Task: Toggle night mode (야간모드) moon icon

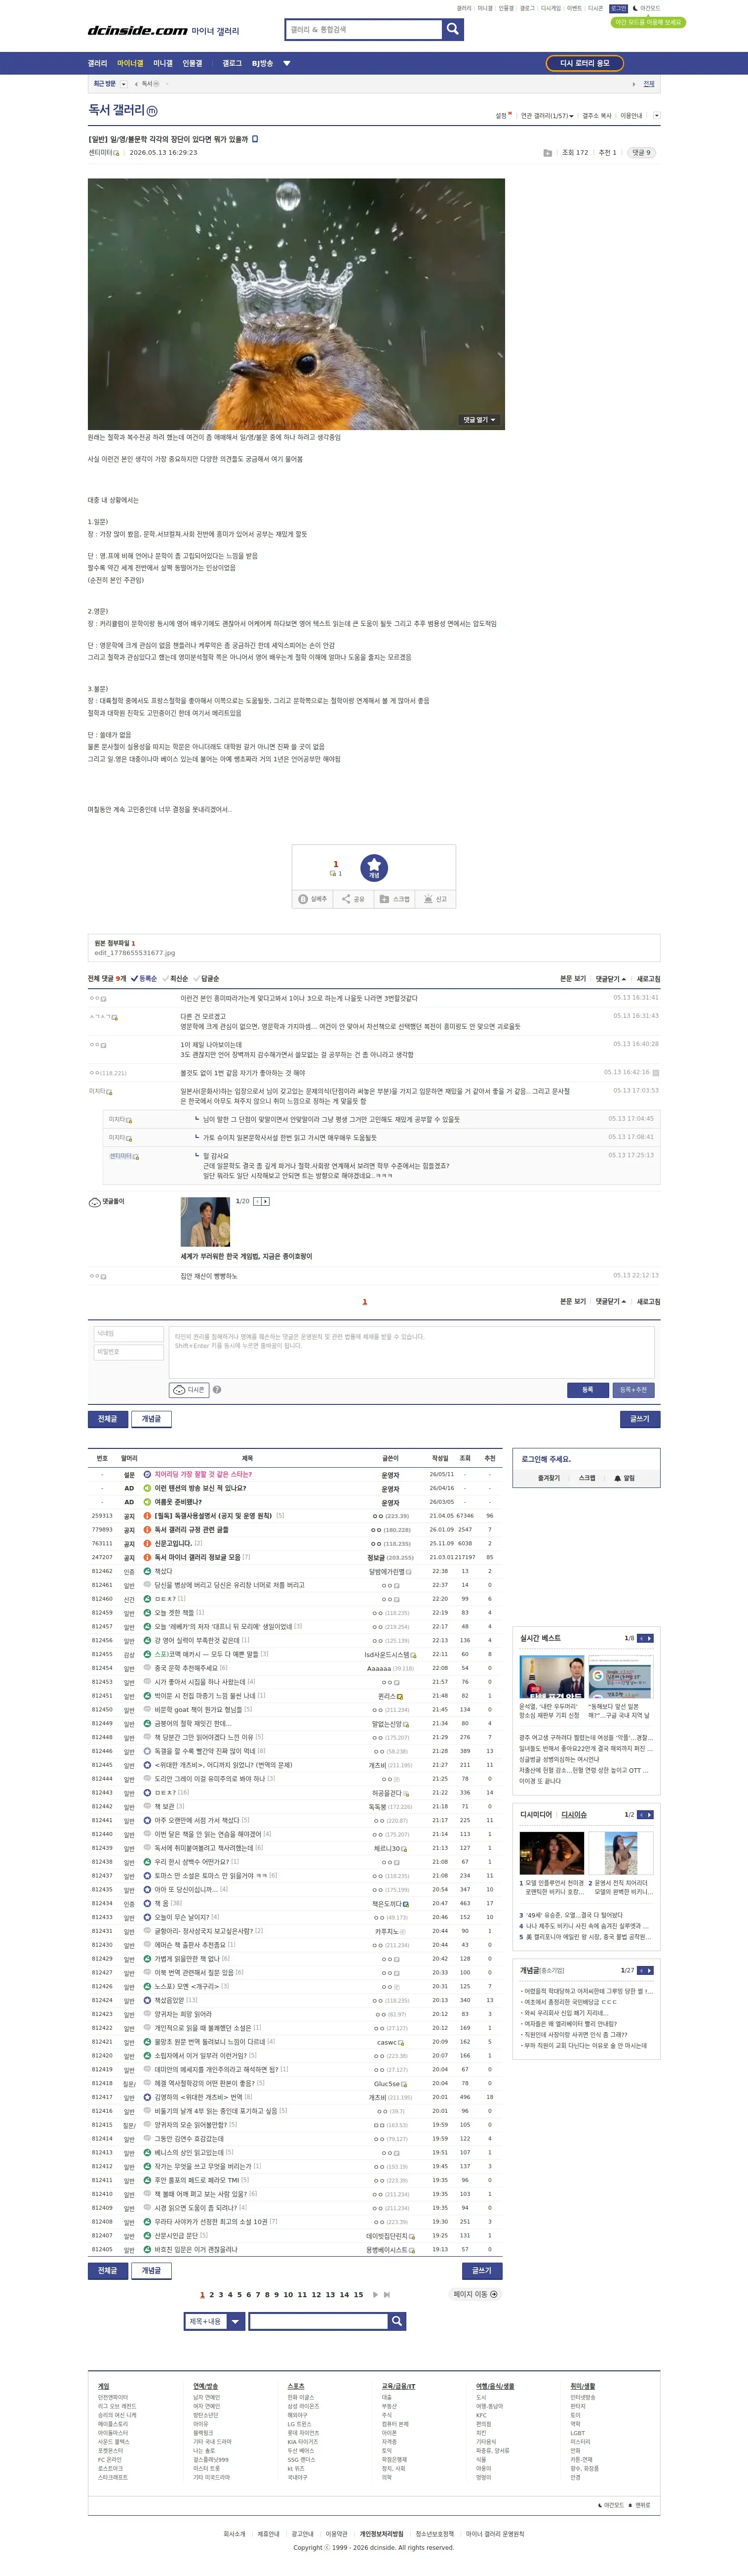Action: pos(635,8)
